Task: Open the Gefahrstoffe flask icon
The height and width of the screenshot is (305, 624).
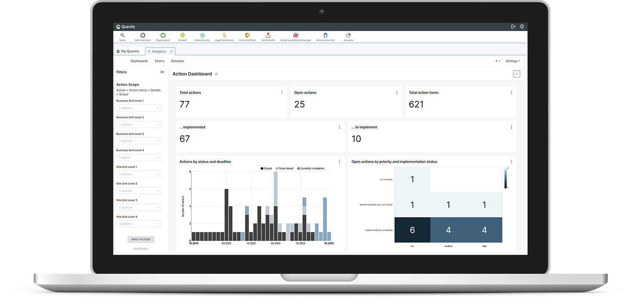Action: pyautogui.click(x=268, y=36)
